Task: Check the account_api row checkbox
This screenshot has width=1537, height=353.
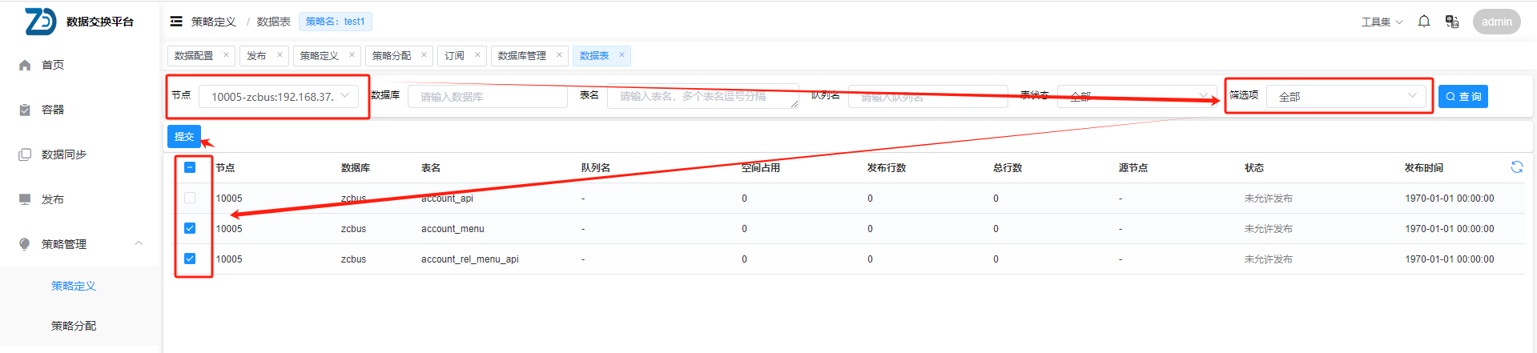Action: (x=190, y=198)
